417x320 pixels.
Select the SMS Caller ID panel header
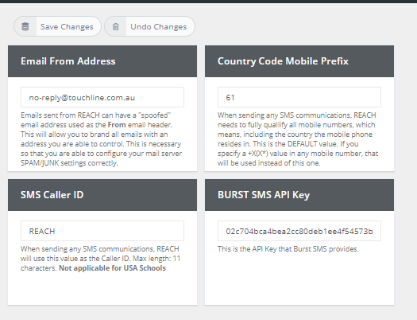tap(102, 195)
